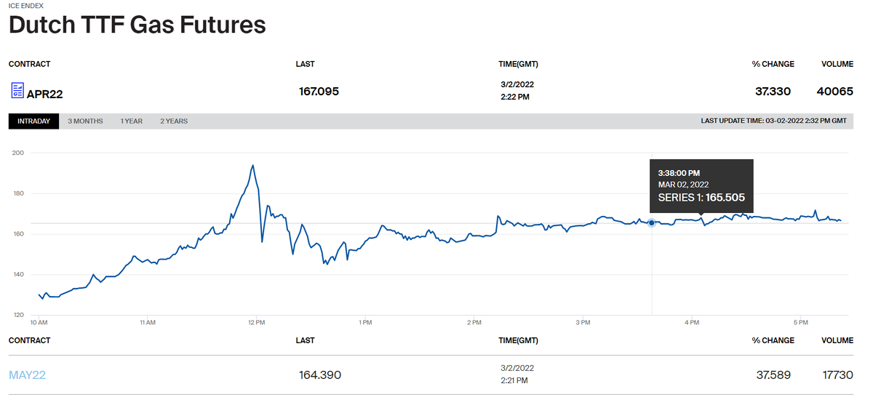Click APR22 percent change 37.330
873x397 pixels.
click(x=773, y=92)
